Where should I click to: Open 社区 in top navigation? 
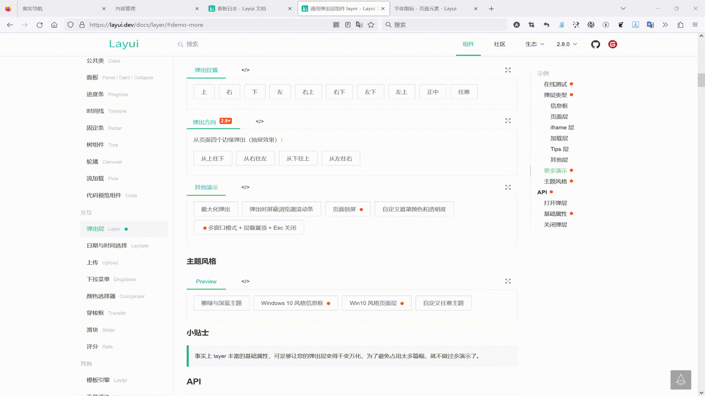tap(499, 44)
